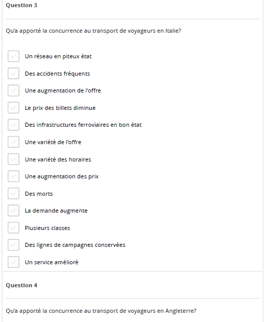Click the 'Un service amélioré' label text
This screenshot has width=265, height=322.
coord(52,262)
